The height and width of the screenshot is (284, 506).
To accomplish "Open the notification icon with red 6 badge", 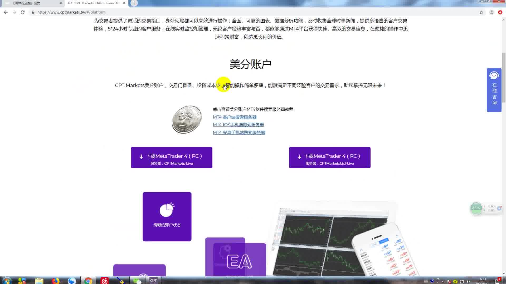I will coord(497,281).
